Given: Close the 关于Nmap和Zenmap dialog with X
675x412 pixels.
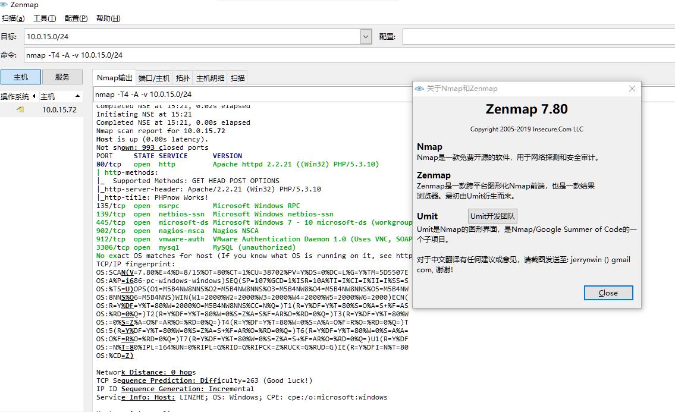Looking at the screenshot, I should (632, 89).
